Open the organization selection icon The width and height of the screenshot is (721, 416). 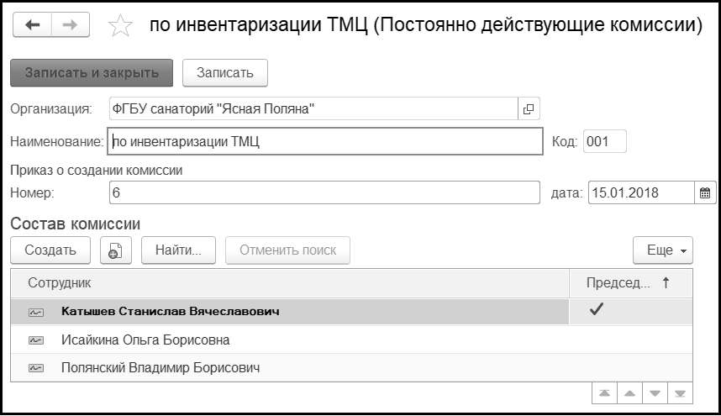coord(529,108)
